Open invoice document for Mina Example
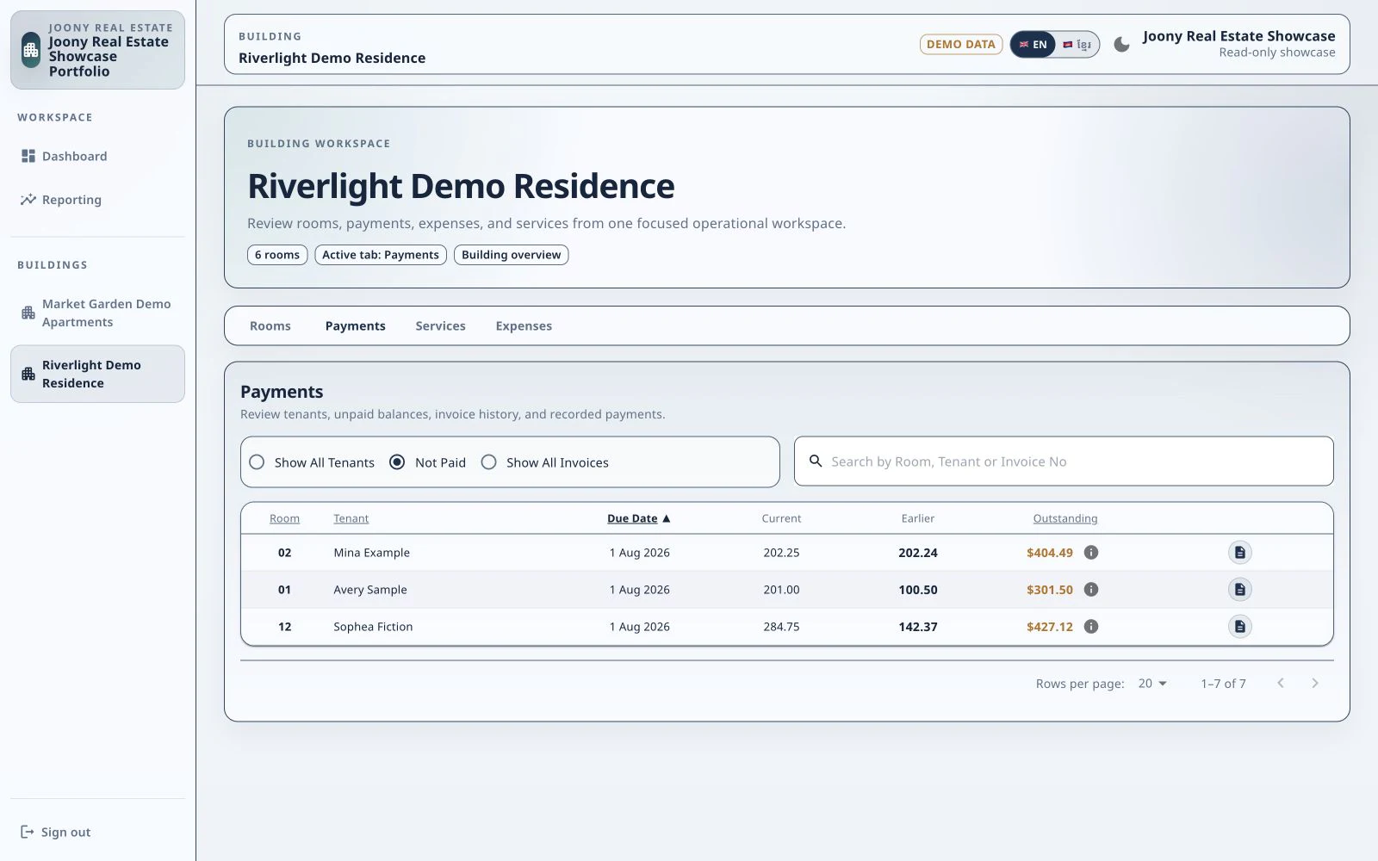This screenshot has height=861, width=1378. tap(1239, 553)
